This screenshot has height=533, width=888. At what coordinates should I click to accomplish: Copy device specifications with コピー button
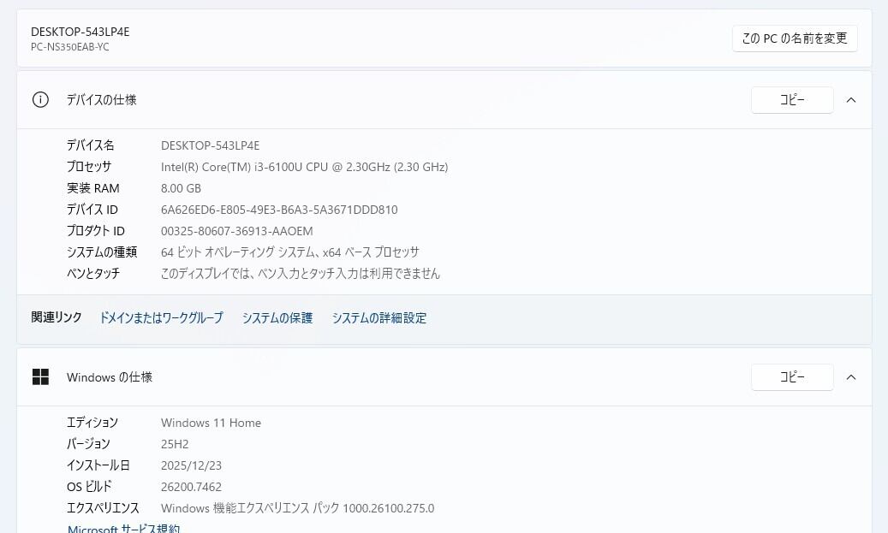point(792,100)
